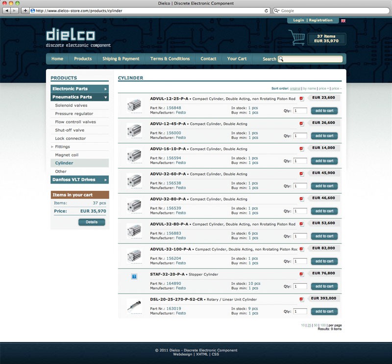Click the cart Details button

coord(92,222)
